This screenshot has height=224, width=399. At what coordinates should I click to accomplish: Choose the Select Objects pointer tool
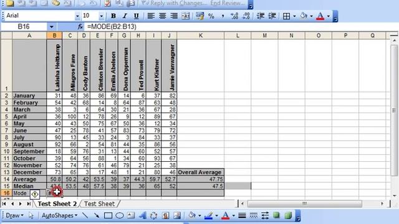pyautogui.click(x=31, y=216)
